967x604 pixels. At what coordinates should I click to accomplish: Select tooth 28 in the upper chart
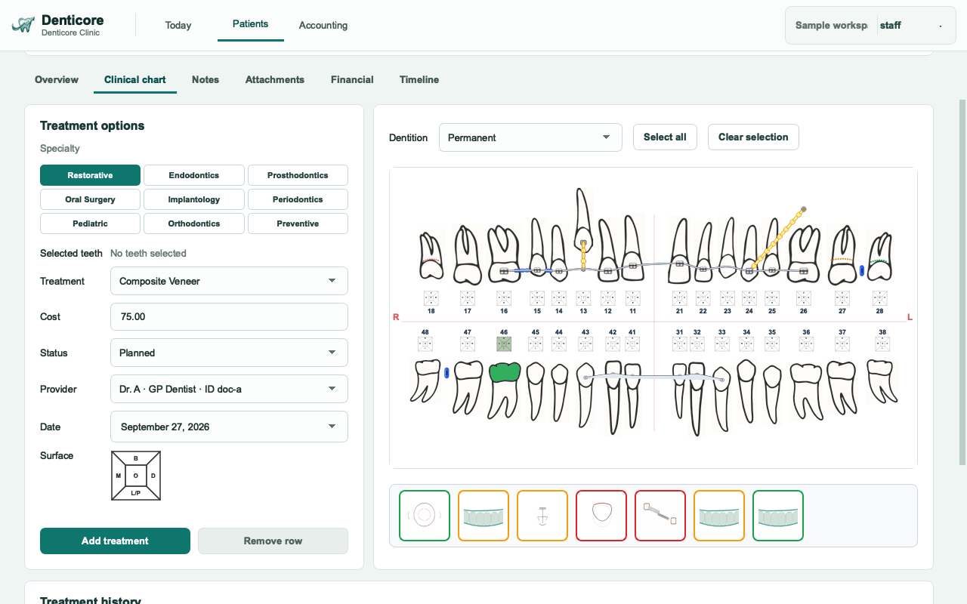(x=879, y=257)
